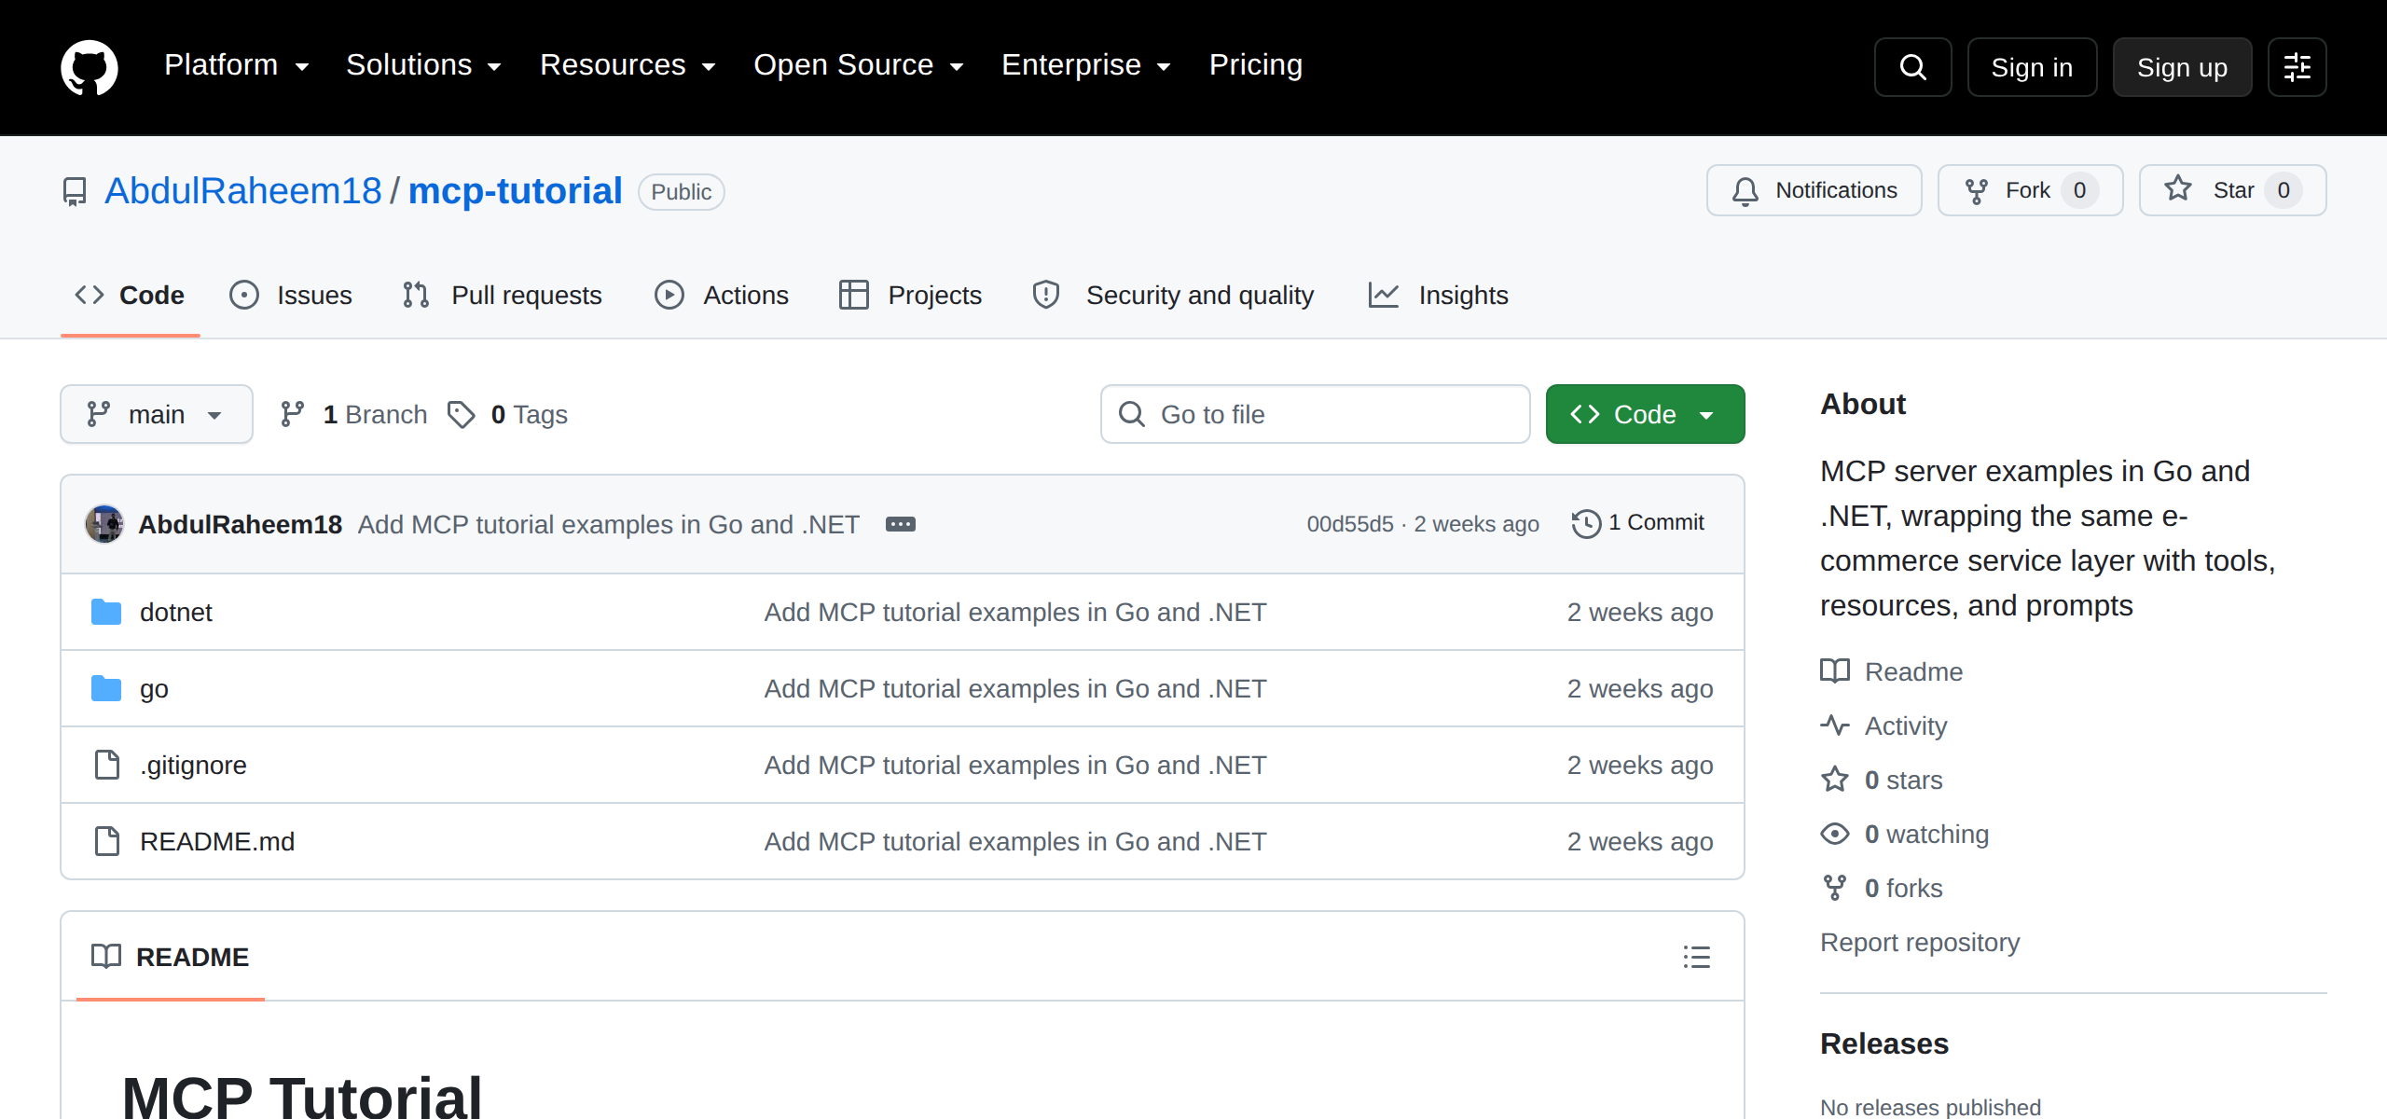Open the 1 Commit history link
The width and height of the screenshot is (2387, 1119).
coord(1638,523)
